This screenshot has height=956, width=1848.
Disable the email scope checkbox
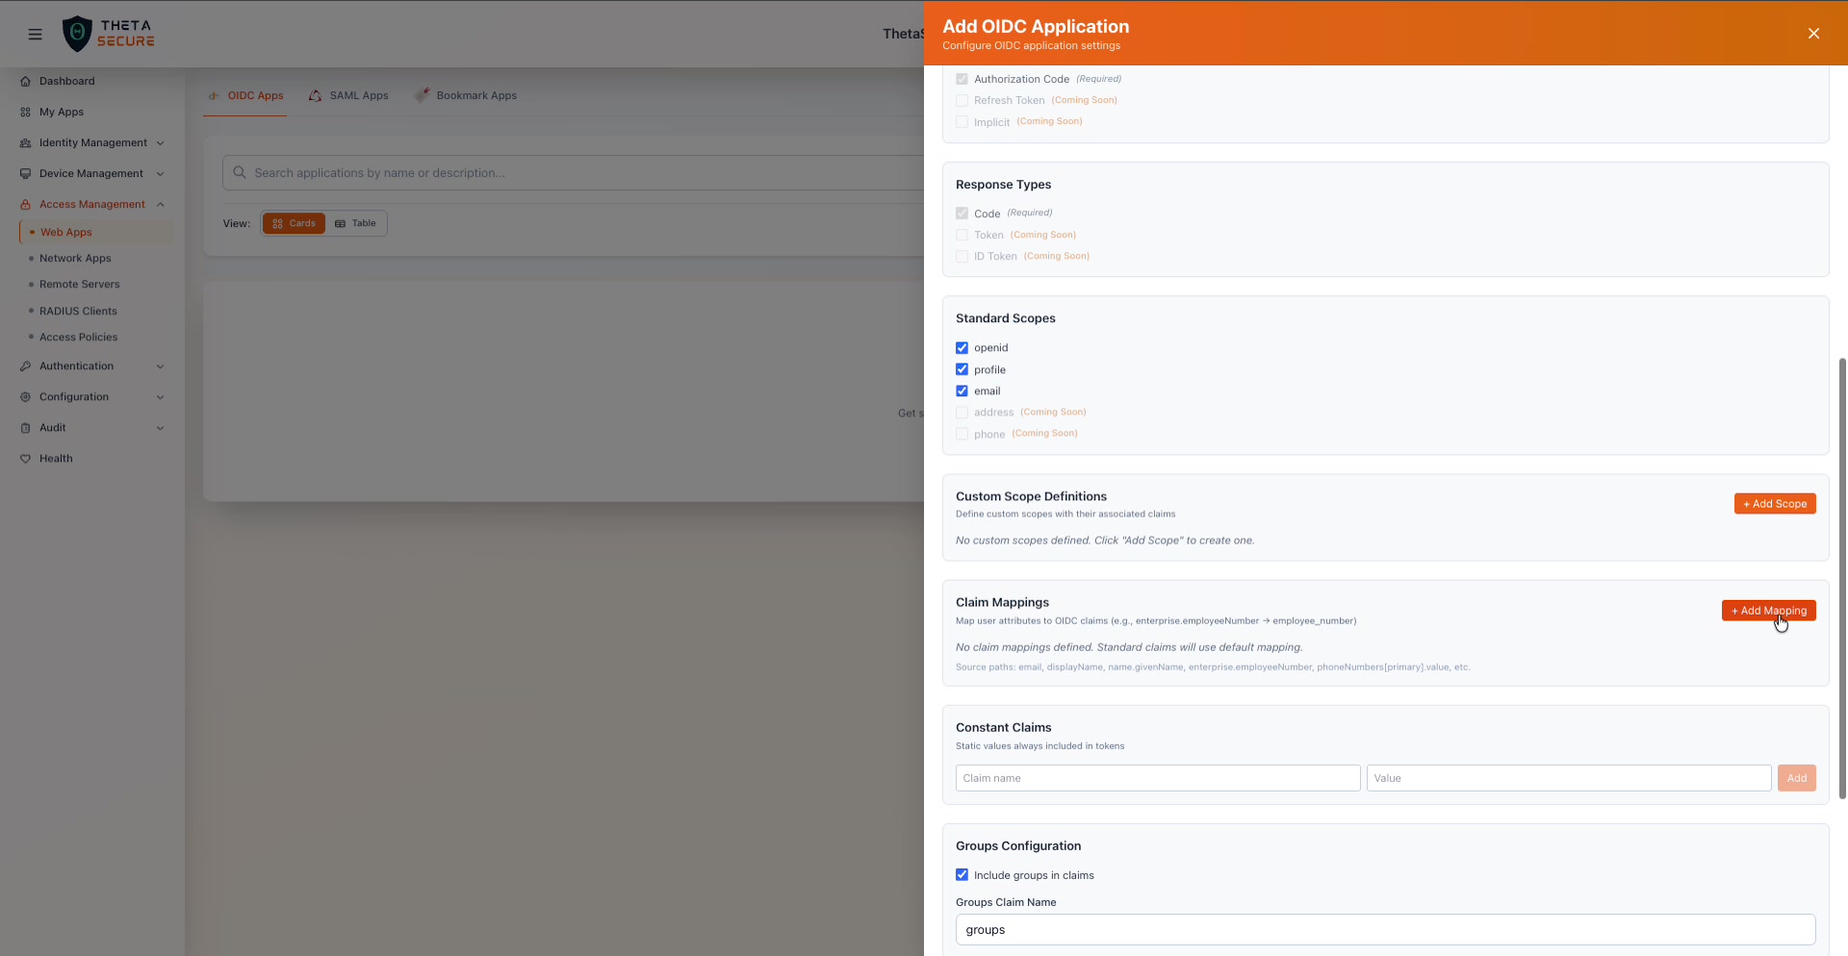click(962, 390)
